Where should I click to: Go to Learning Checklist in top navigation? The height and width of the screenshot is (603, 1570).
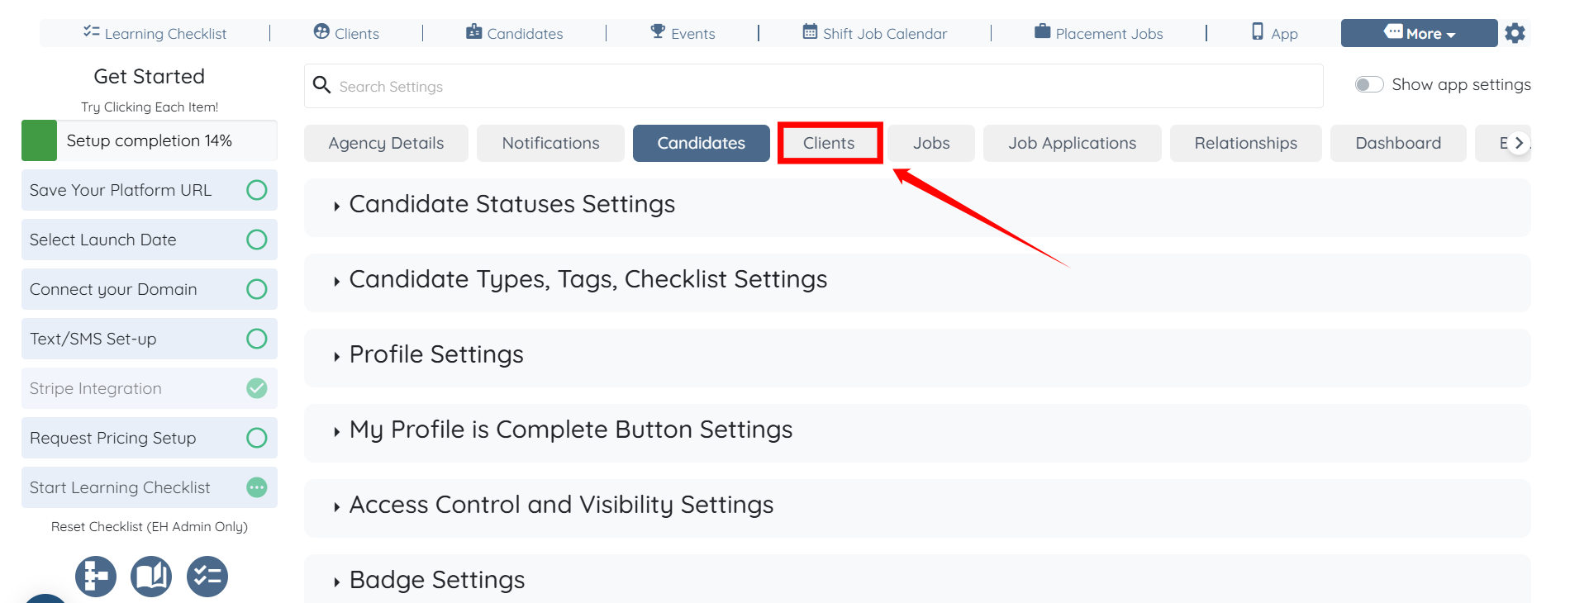tap(155, 33)
